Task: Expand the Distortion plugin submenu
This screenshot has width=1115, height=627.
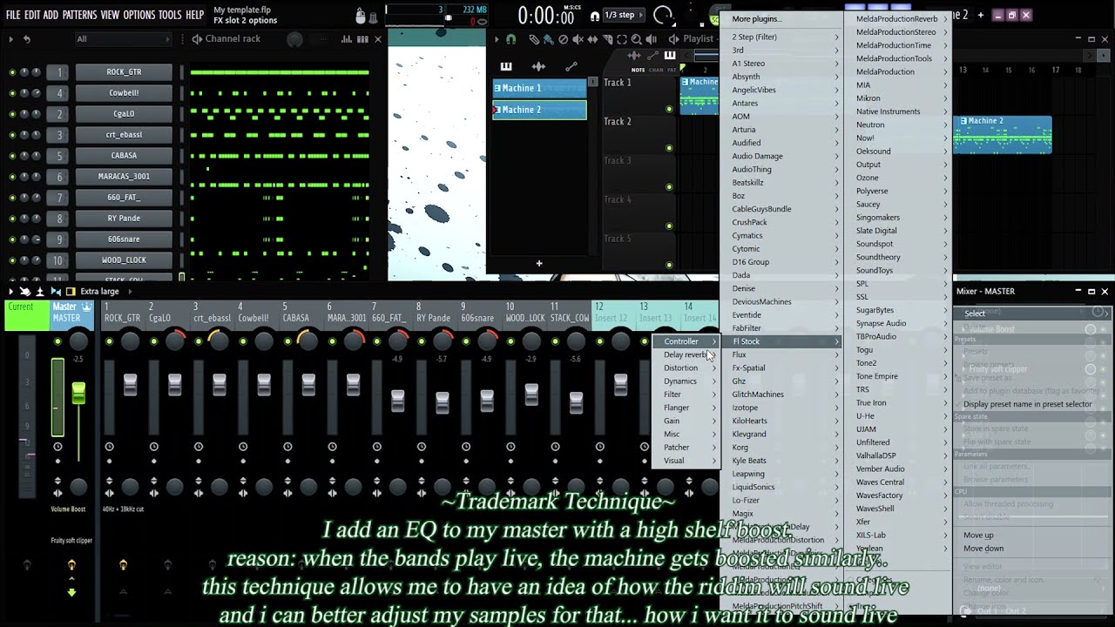Action: click(686, 368)
